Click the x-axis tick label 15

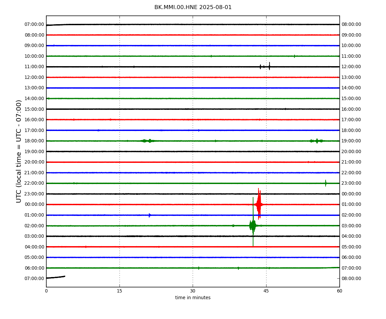[119, 291]
